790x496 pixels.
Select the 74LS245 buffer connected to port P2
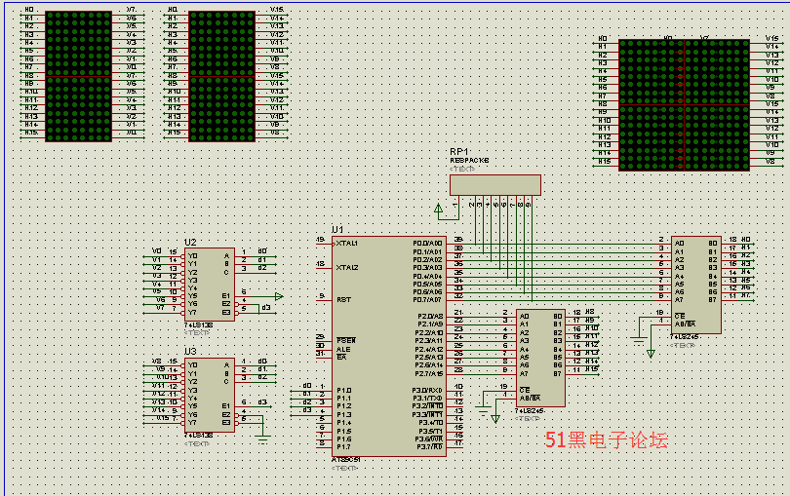pos(540,357)
